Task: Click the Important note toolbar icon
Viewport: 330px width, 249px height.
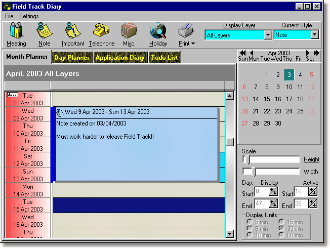Action: click(72, 30)
